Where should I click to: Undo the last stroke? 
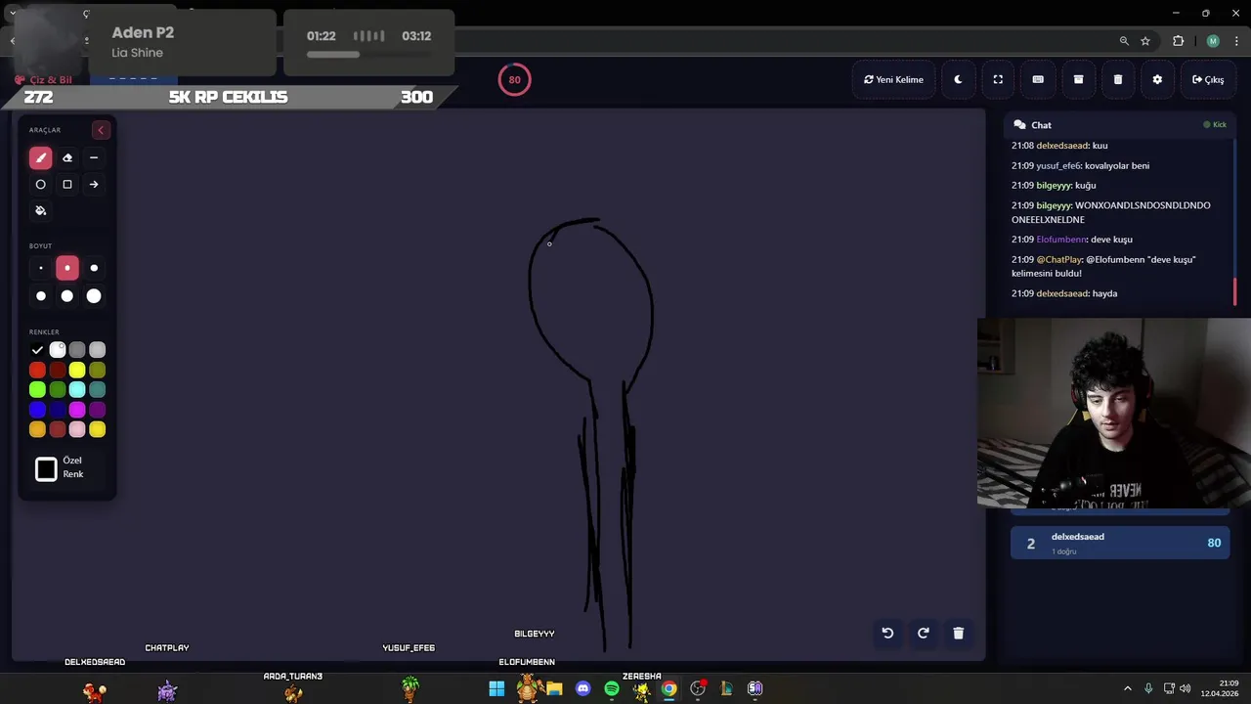(887, 633)
